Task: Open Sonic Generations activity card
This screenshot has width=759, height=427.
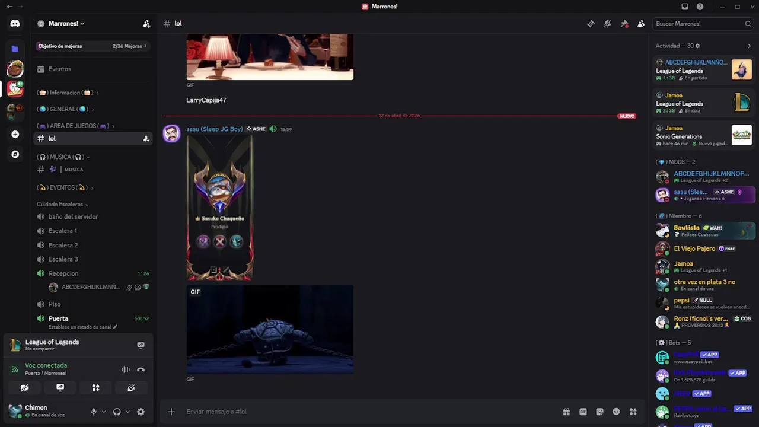Action: pyautogui.click(x=703, y=135)
